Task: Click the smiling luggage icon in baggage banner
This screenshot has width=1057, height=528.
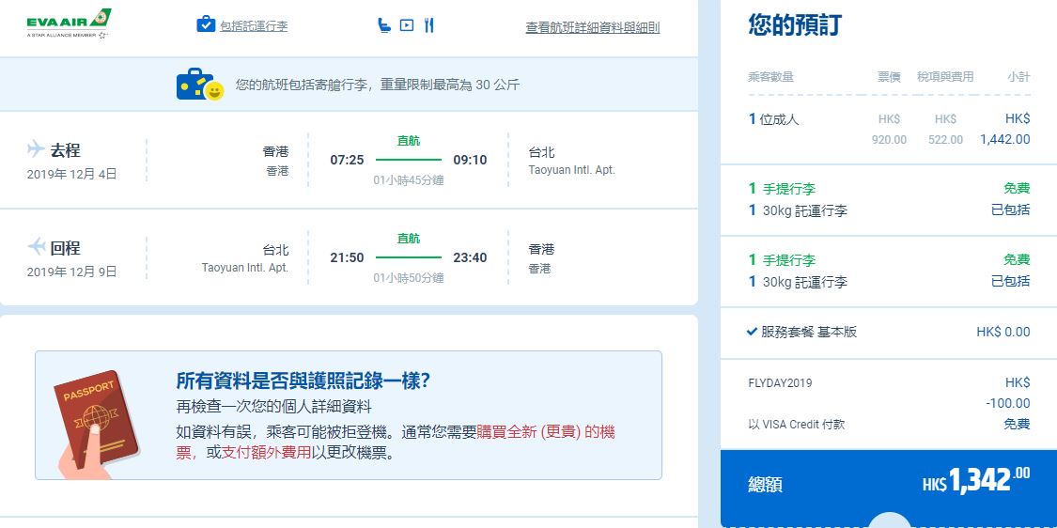Action: pos(200,85)
